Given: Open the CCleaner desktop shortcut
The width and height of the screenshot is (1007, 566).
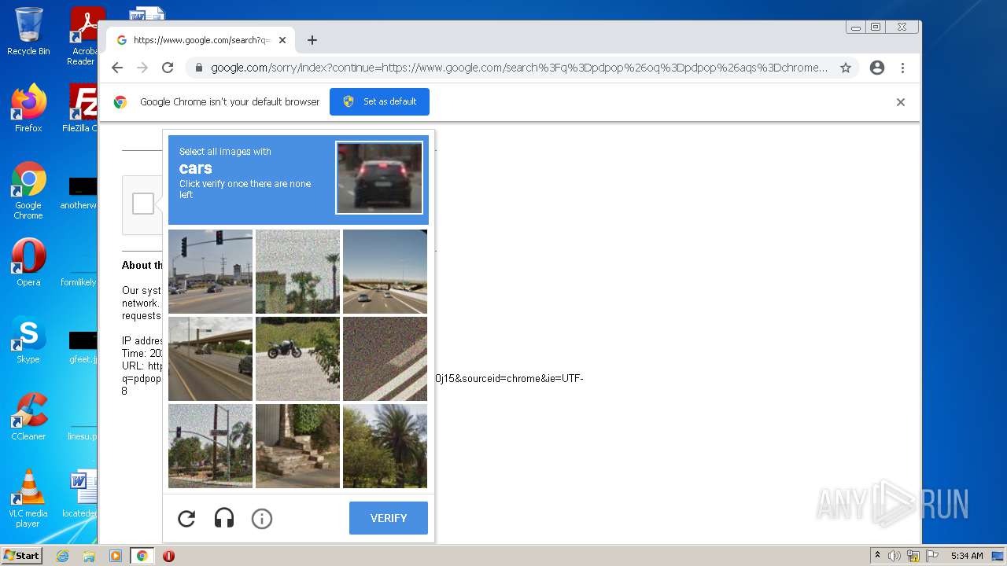Looking at the screenshot, I should point(28,417).
